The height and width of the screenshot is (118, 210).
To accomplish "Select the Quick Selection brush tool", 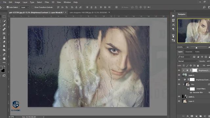I will pyautogui.click(x=4, y=21).
